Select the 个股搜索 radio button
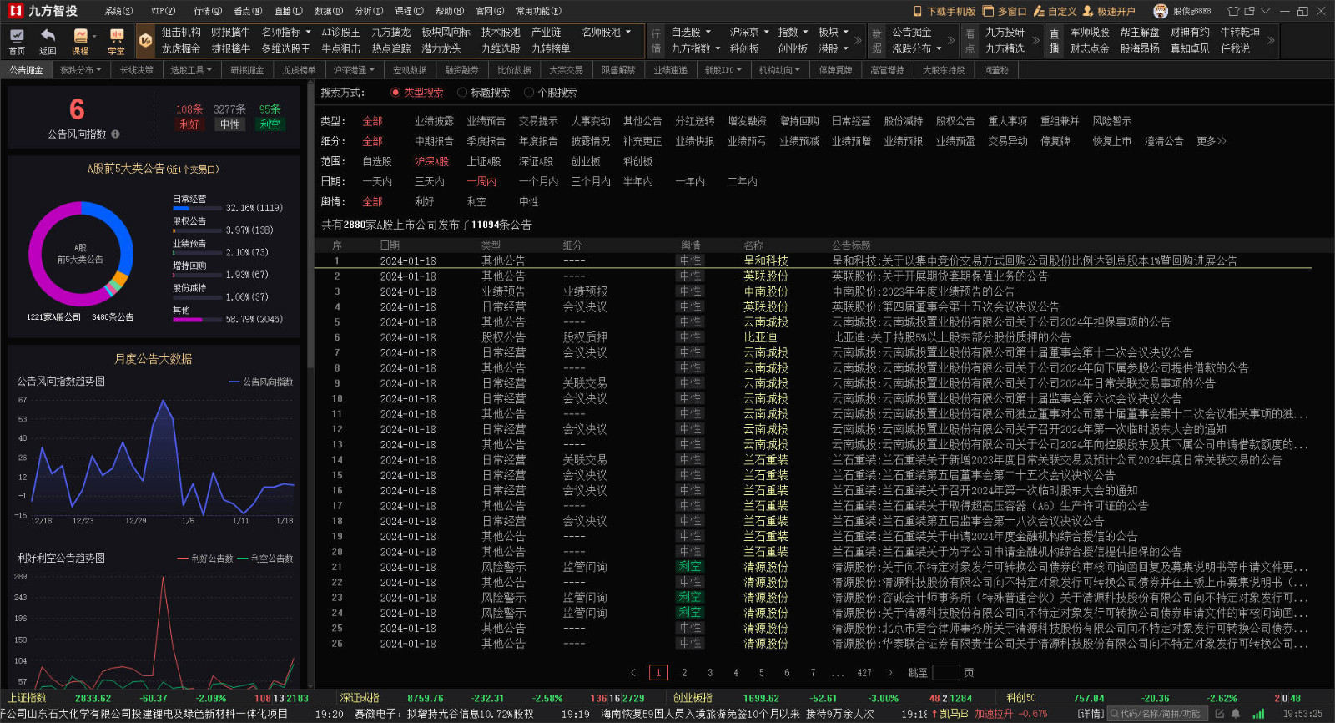Screen dimensions: 1335x723 click(x=529, y=93)
